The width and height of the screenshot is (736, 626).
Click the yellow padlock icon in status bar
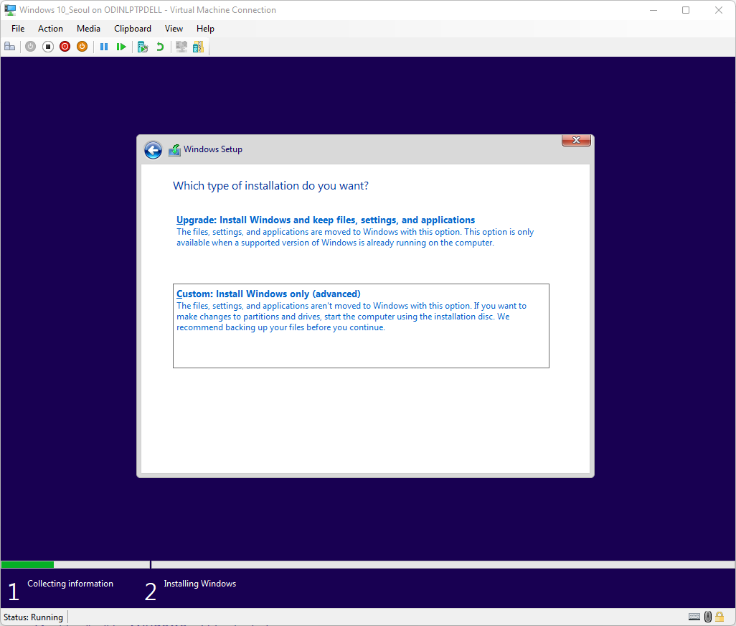(x=720, y=617)
